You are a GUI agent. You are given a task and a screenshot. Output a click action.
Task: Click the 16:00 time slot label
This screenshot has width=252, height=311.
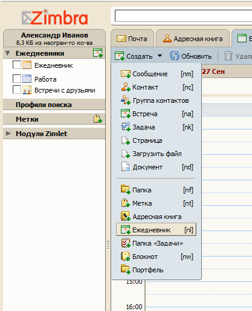coord(134,307)
